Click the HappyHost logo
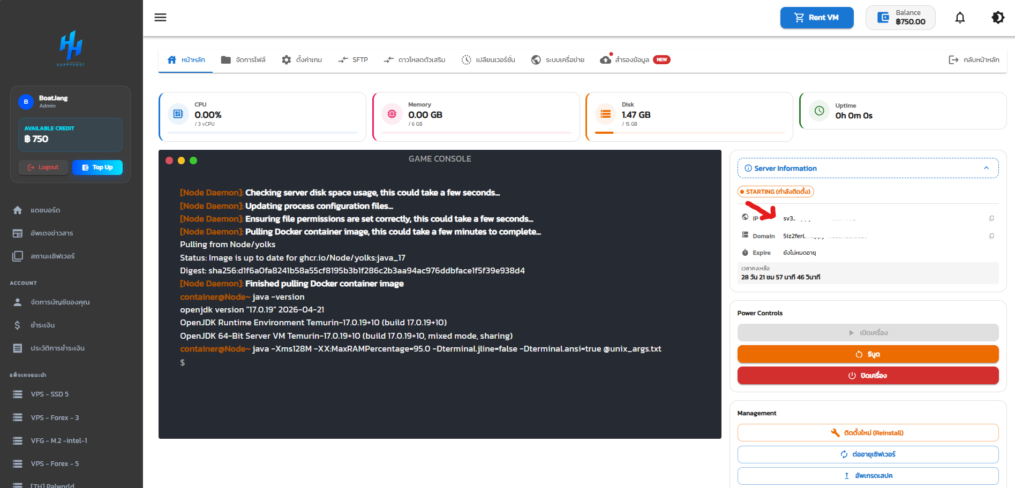Screen dimensions: 1015x488 [71, 48]
